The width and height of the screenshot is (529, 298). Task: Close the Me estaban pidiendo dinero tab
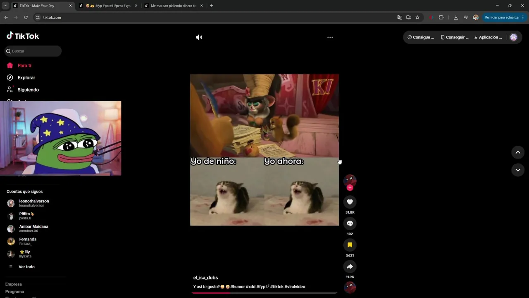click(x=202, y=6)
